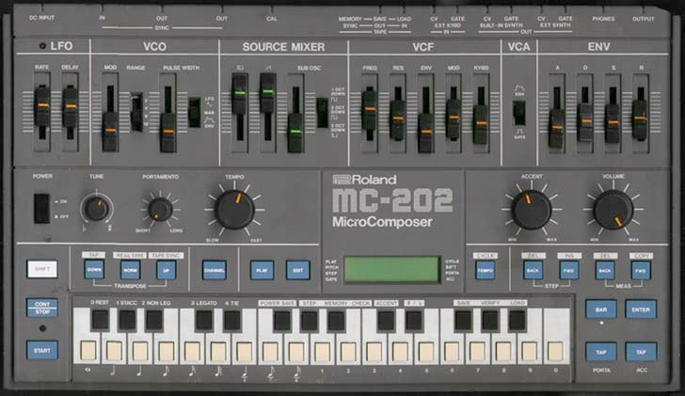
Task: Push the black key labeled 3 LEGATO
Action: click(x=204, y=320)
